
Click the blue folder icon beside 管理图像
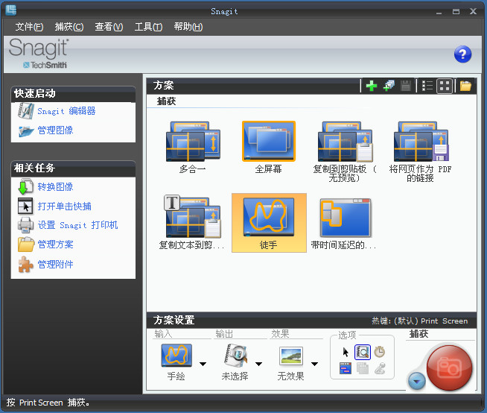(x=26, y=131)
